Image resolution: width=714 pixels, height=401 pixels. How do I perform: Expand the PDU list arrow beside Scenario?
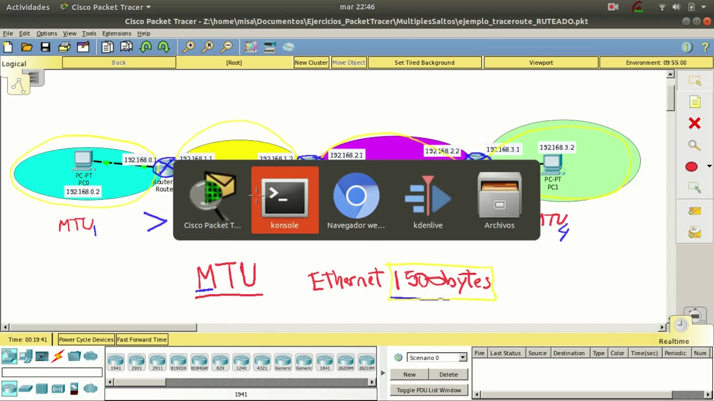383,373
